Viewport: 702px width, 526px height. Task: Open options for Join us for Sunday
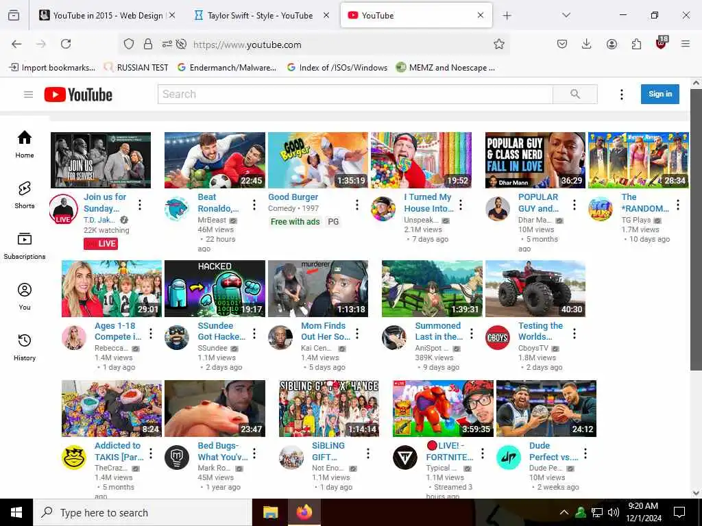point(140,205)
